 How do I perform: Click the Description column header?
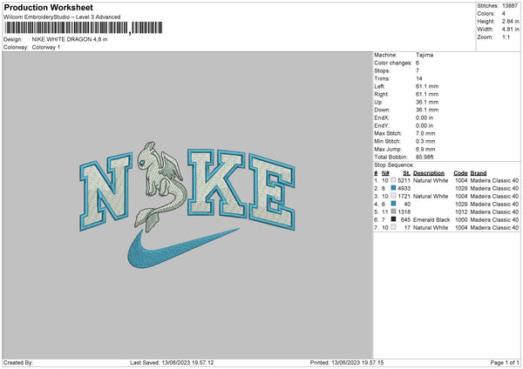pos(429,173)
